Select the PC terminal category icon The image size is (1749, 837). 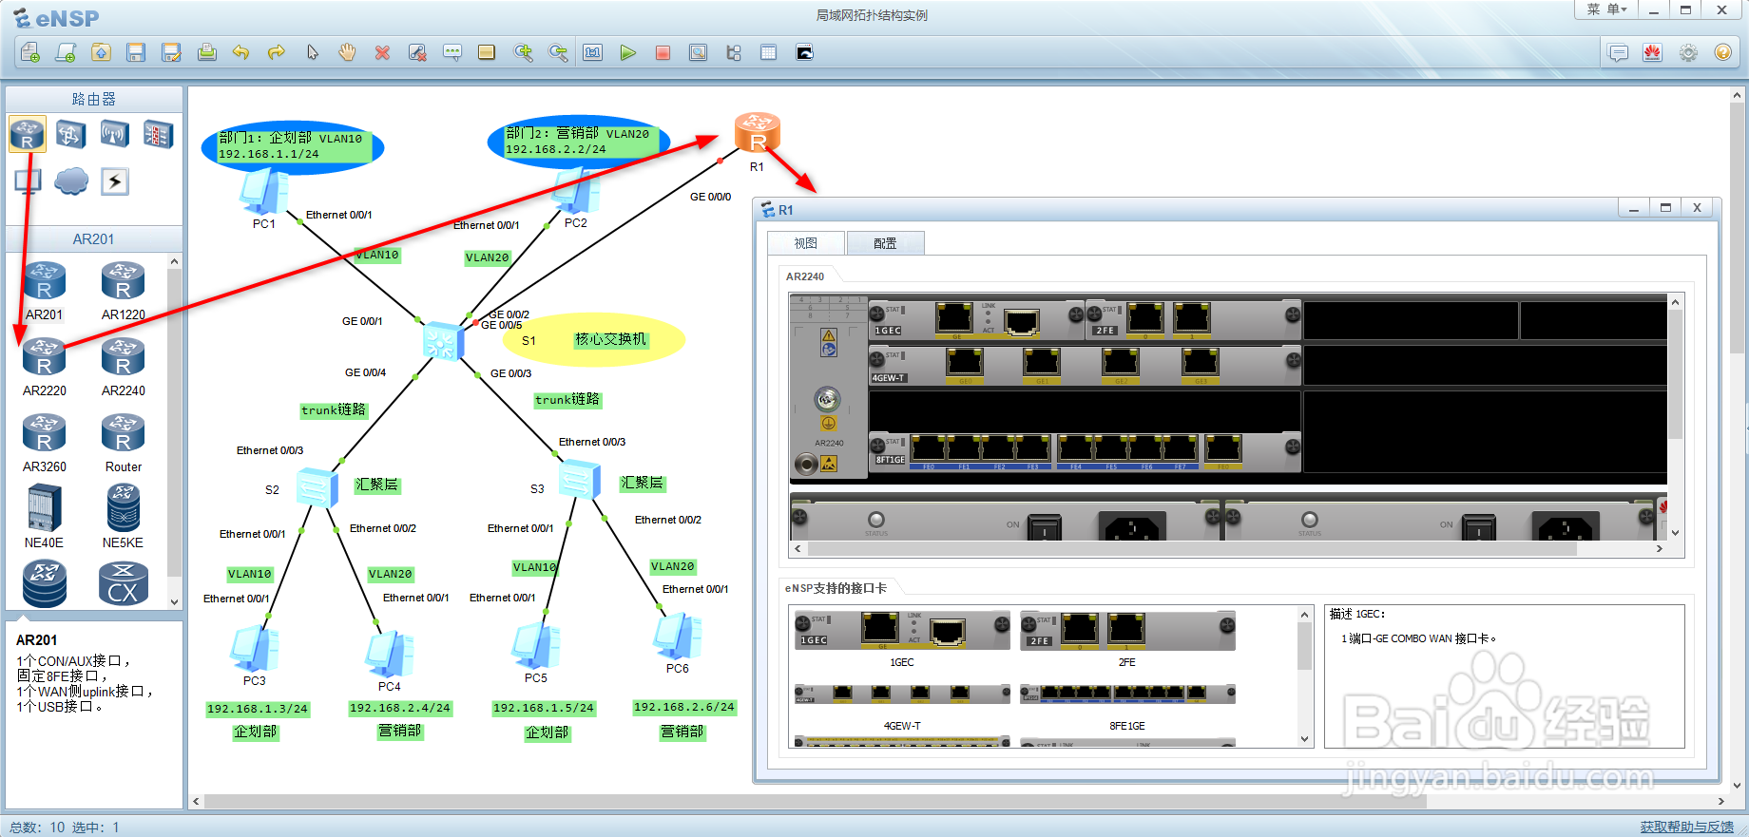pyautogui.click(x=28, y=181)
